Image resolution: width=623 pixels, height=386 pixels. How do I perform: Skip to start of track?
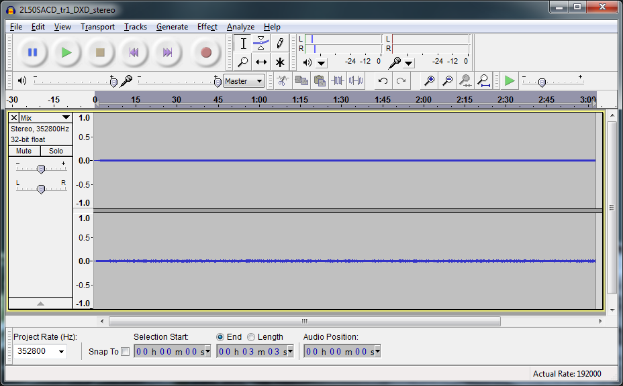(x=134, y=52)
